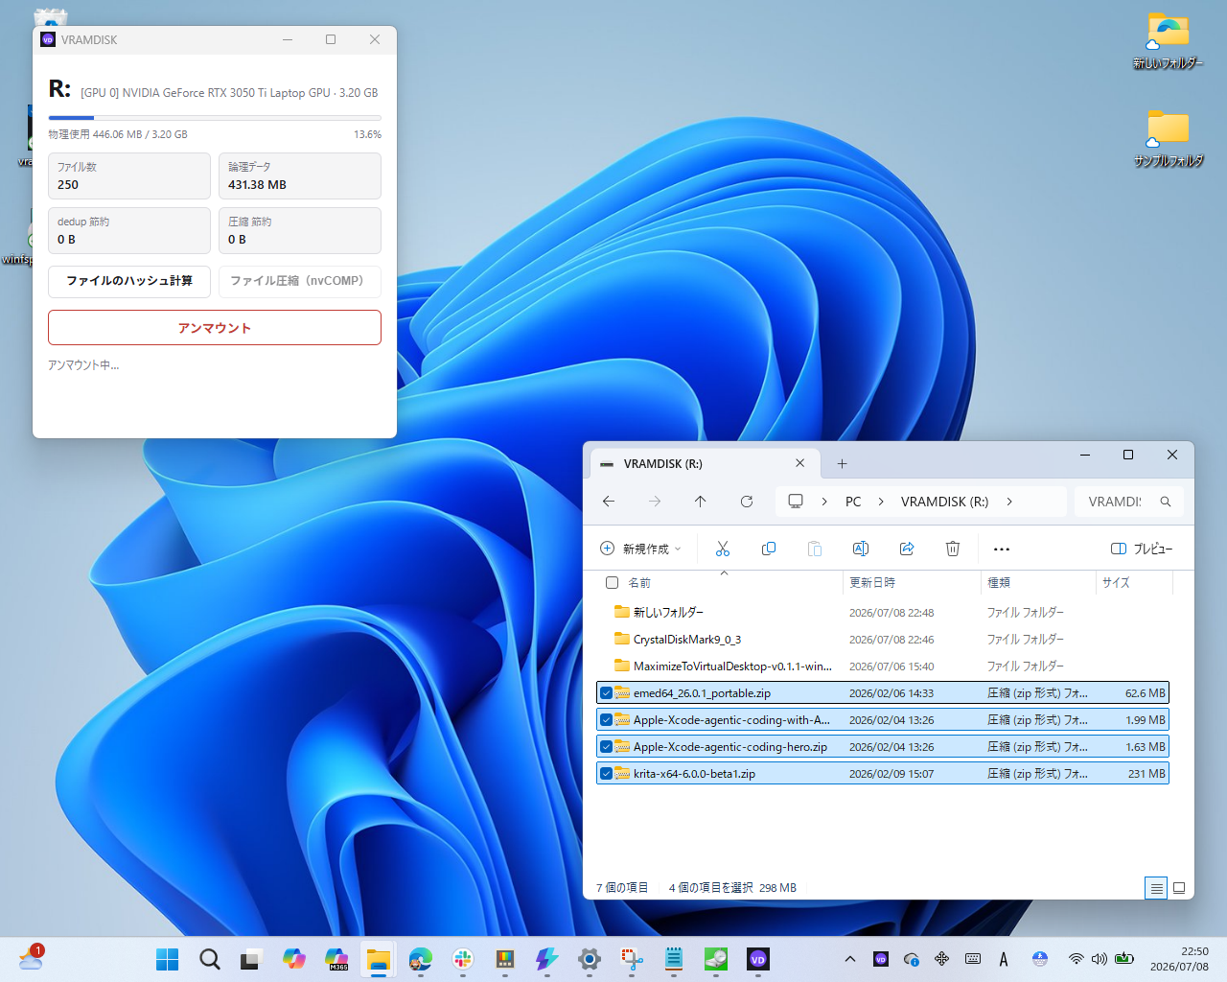Go up one folder level

click(701, 502)
